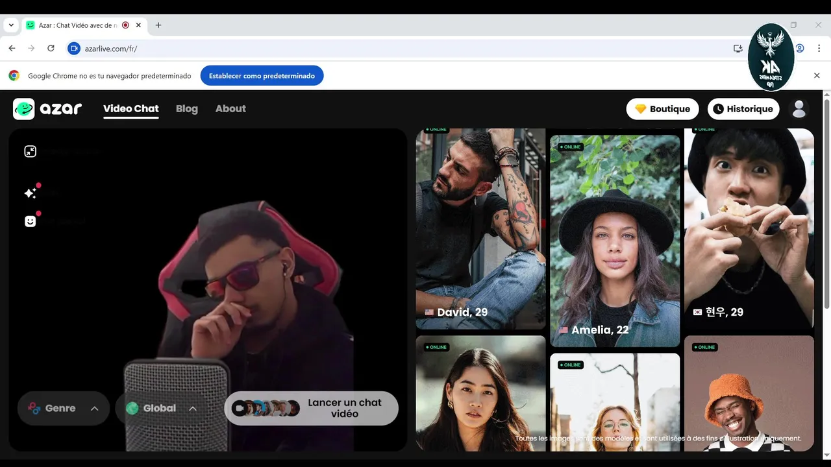The height and width of the screenshot is (467, 831).
Task: Open the Historique history
Action: [x=743, y=109]
